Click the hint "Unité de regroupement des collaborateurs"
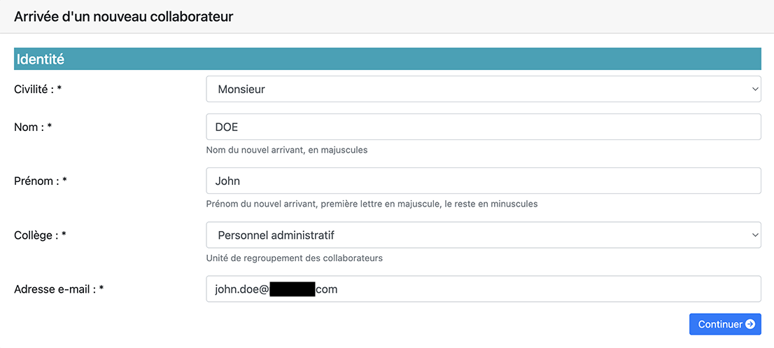774x348 pixels. (294, 258)
